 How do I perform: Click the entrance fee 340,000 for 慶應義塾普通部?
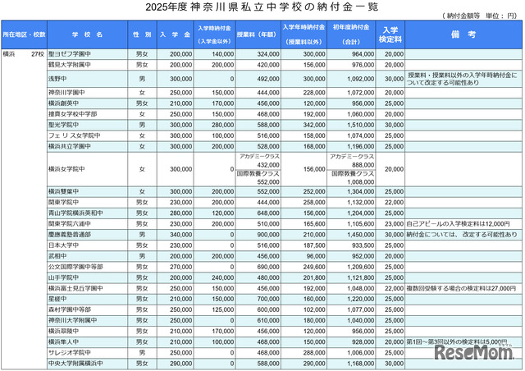(181, 235)
